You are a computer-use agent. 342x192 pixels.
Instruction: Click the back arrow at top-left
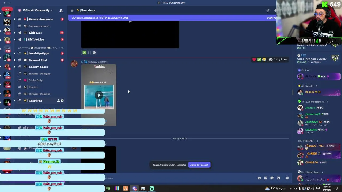tap(5, 3)
